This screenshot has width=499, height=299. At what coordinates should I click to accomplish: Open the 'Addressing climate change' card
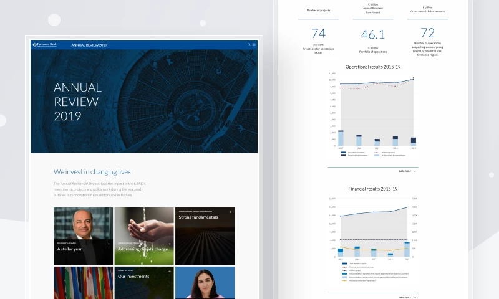click(x=144, y=236)
